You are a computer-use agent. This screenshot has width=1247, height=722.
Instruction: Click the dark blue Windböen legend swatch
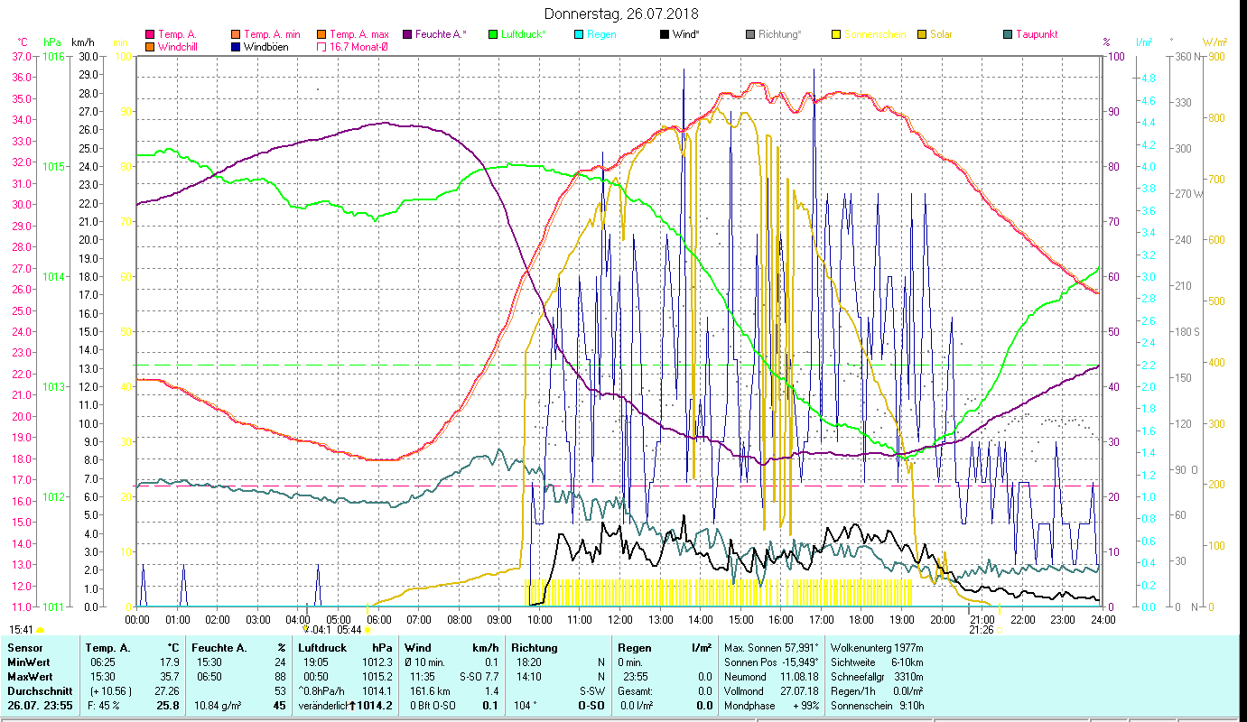[x=236, y=47]
